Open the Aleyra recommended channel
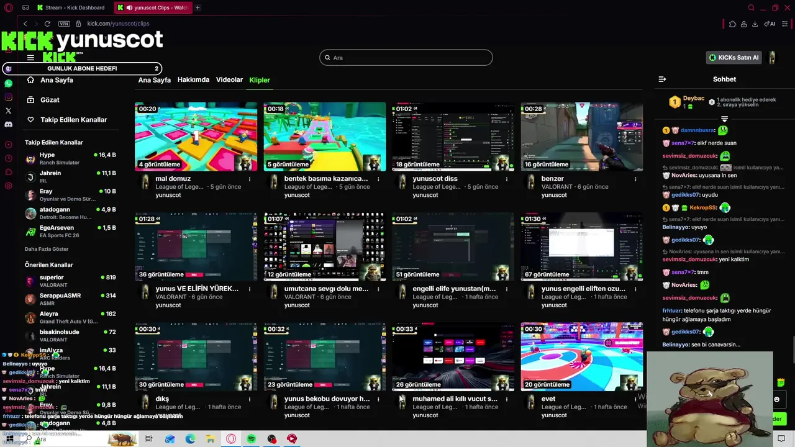Image resolution: width=795 pixels, height=447 pixels. click(70, 318)
